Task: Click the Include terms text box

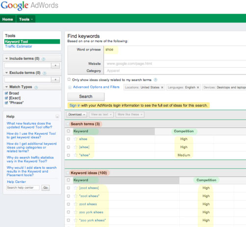Action: click(x=28, y=66)
